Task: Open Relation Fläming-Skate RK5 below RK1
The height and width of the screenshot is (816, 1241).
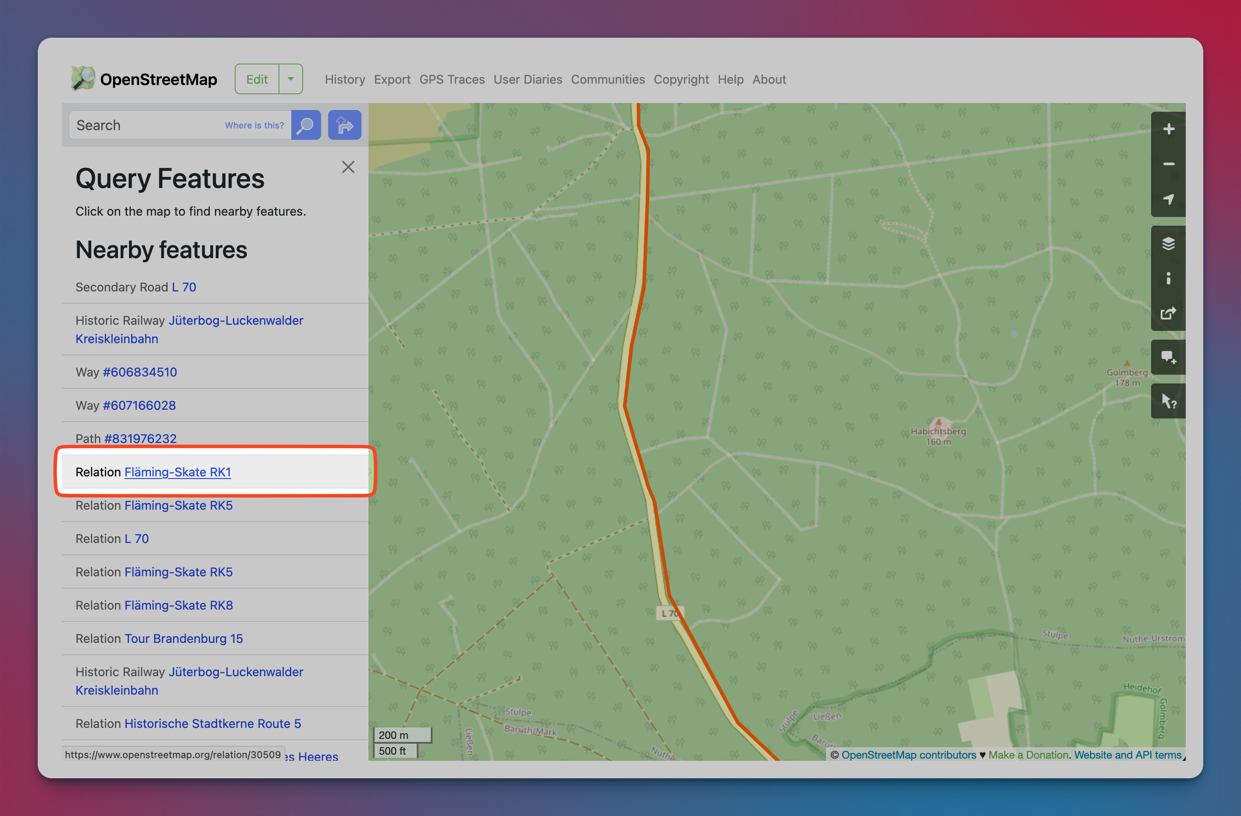Action: [x=179, y=505]
